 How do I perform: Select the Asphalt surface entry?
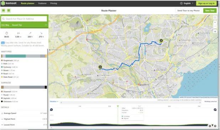point(9,98)
